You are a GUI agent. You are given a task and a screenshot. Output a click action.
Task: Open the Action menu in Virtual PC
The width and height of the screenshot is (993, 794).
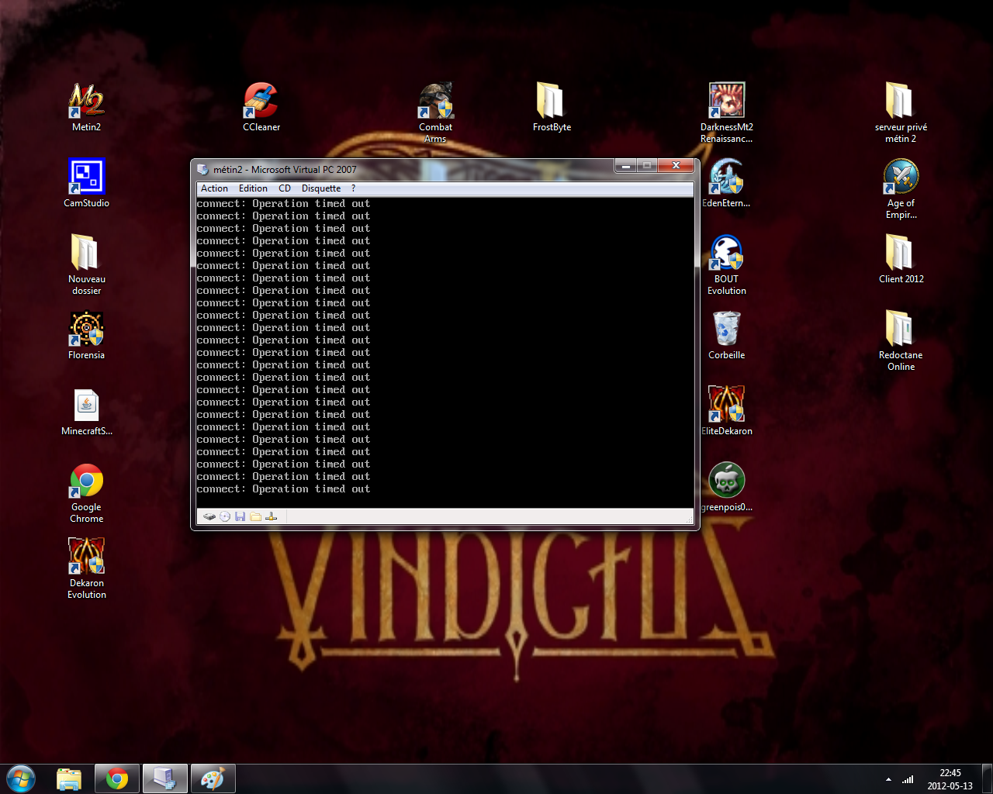(x=214, y=188)
